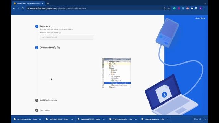Image resolution: width=219 pixels, height=123 pixels.
Task: Close the demoTTlock Overview tab
Action: pyautogui.click(x=42, y=3)
